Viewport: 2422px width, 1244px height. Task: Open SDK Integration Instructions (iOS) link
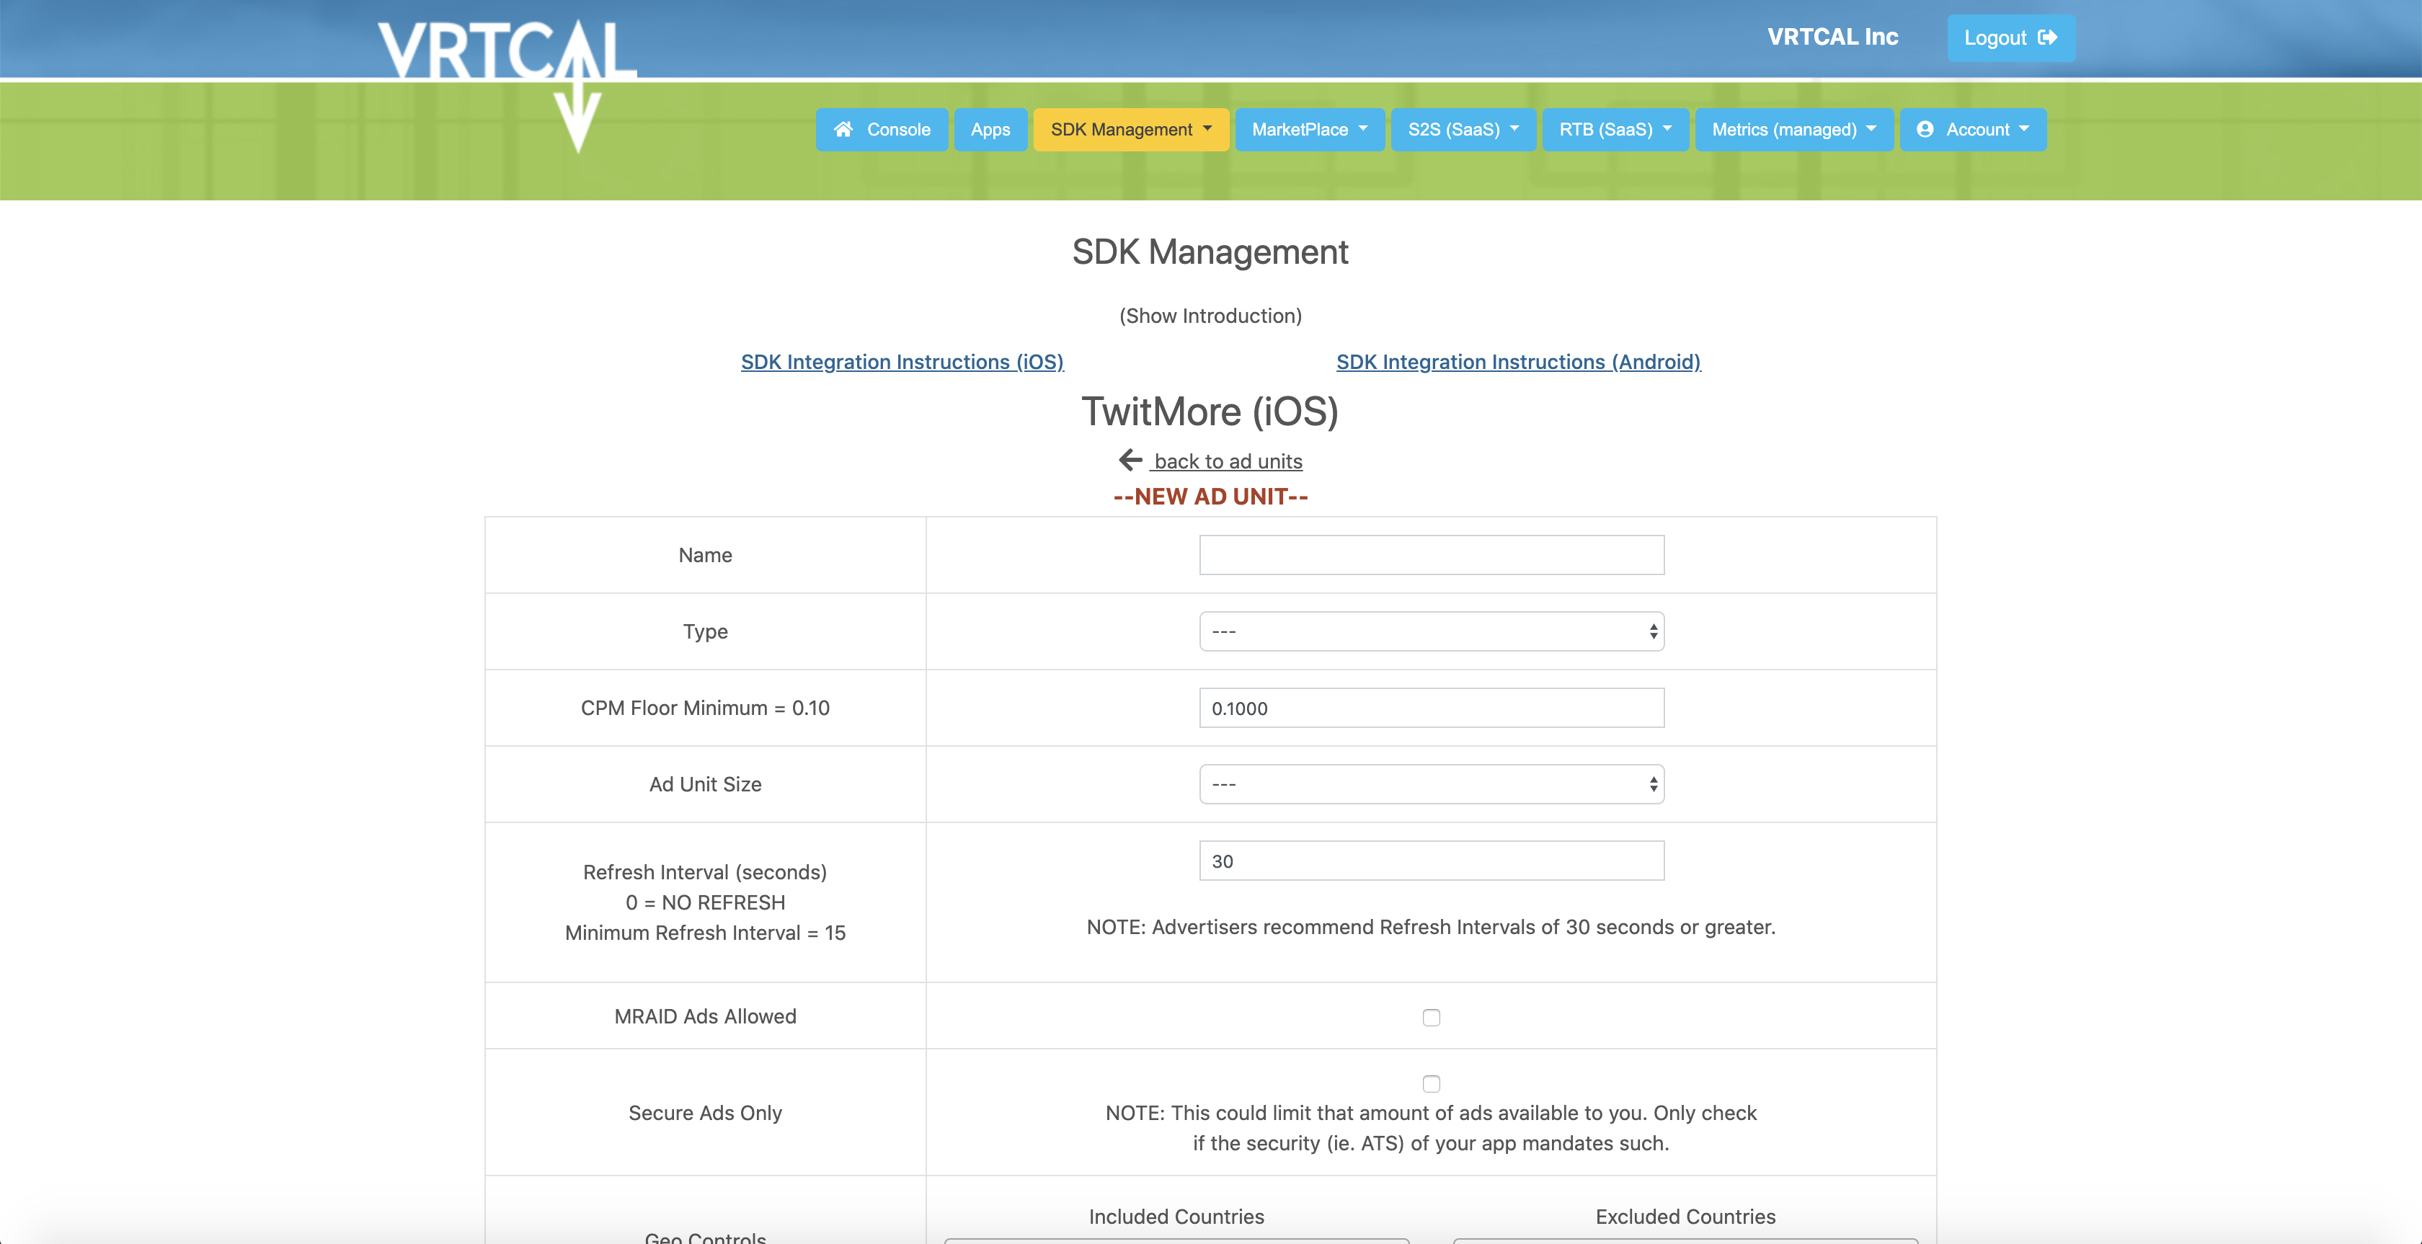(x=902, y=362)
